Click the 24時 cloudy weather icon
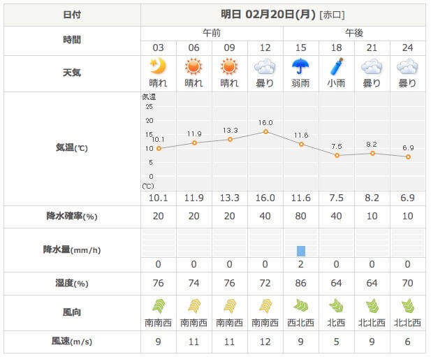The image size is (431, 357). point(408,67)
